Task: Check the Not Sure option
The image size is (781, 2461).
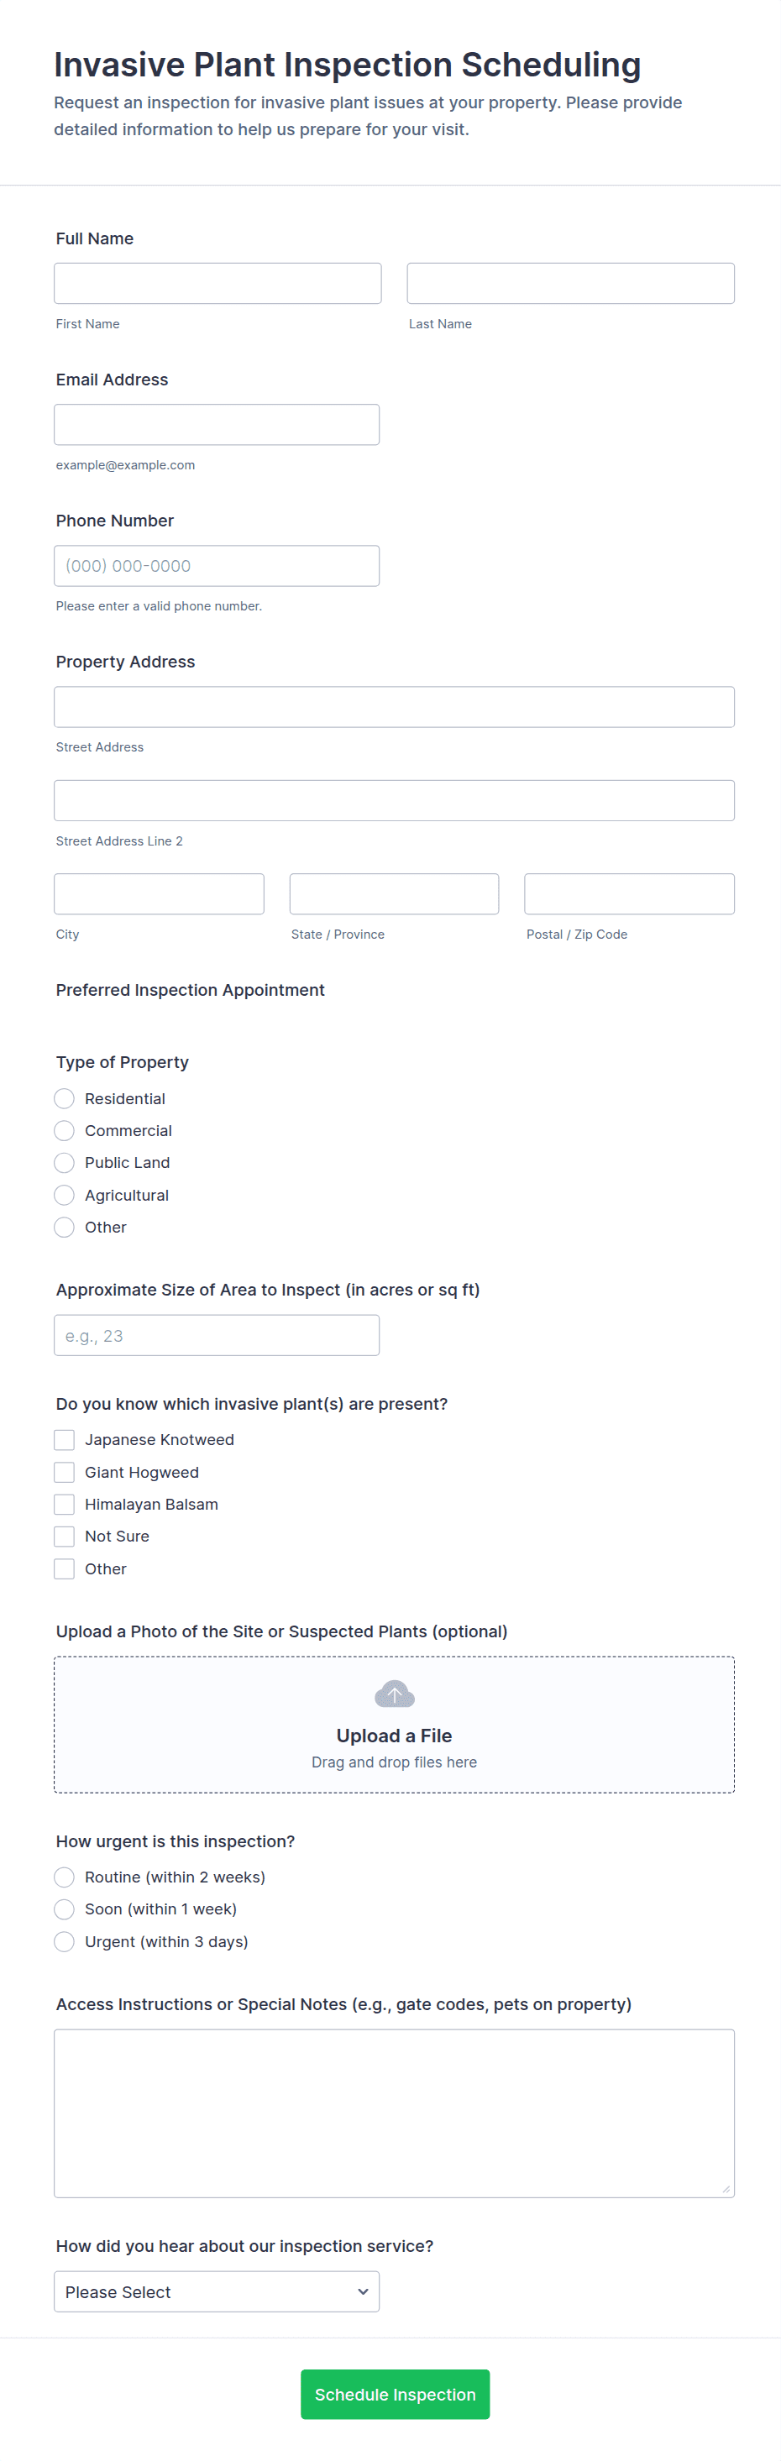Action: [64, 1537]
